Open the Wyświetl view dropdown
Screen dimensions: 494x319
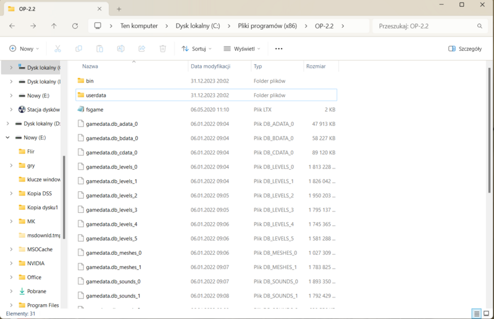[242, 49]
